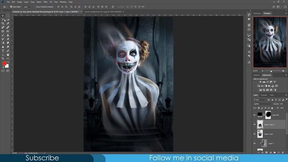Hide the Color Fill 1 layer
The width and height of the screenshot is (288, 162).
point(255,115)
